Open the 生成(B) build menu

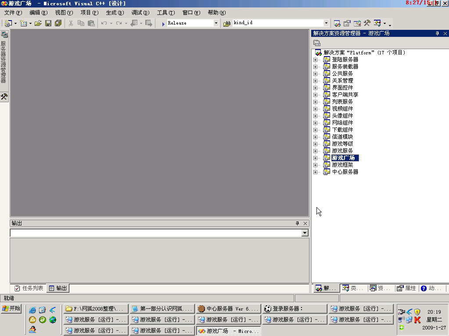tap(115, 13)
